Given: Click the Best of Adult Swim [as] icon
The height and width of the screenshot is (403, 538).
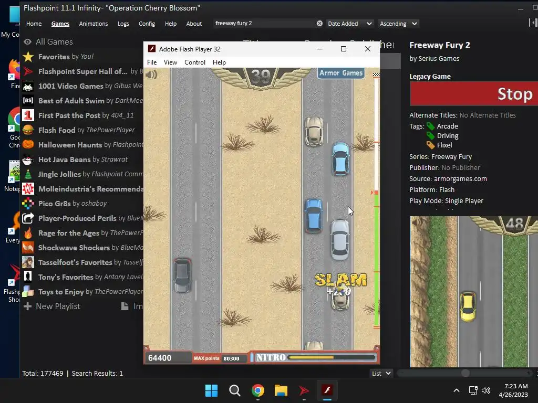Looking at the screenshot, I should tap(28, 100).
